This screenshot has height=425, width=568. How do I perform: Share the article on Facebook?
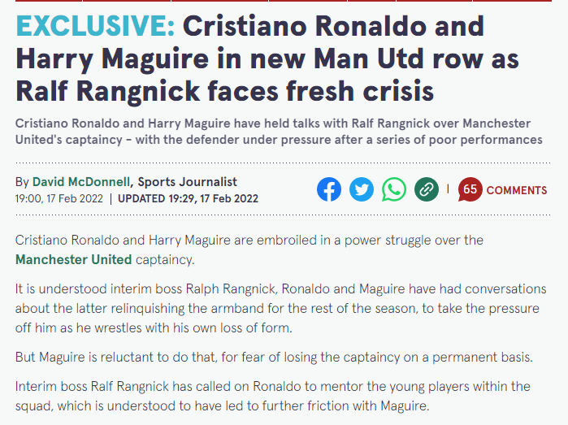tap(329, 189)
